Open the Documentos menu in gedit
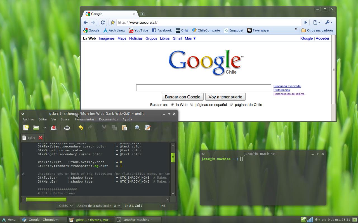The image size is (358, 223). click(x=108, y=119)
